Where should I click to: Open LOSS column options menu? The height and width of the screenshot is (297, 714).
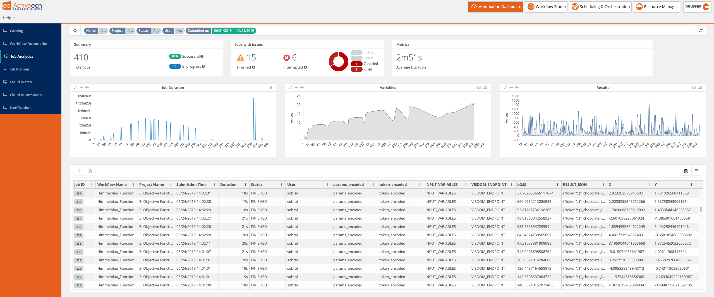(557, 184)
